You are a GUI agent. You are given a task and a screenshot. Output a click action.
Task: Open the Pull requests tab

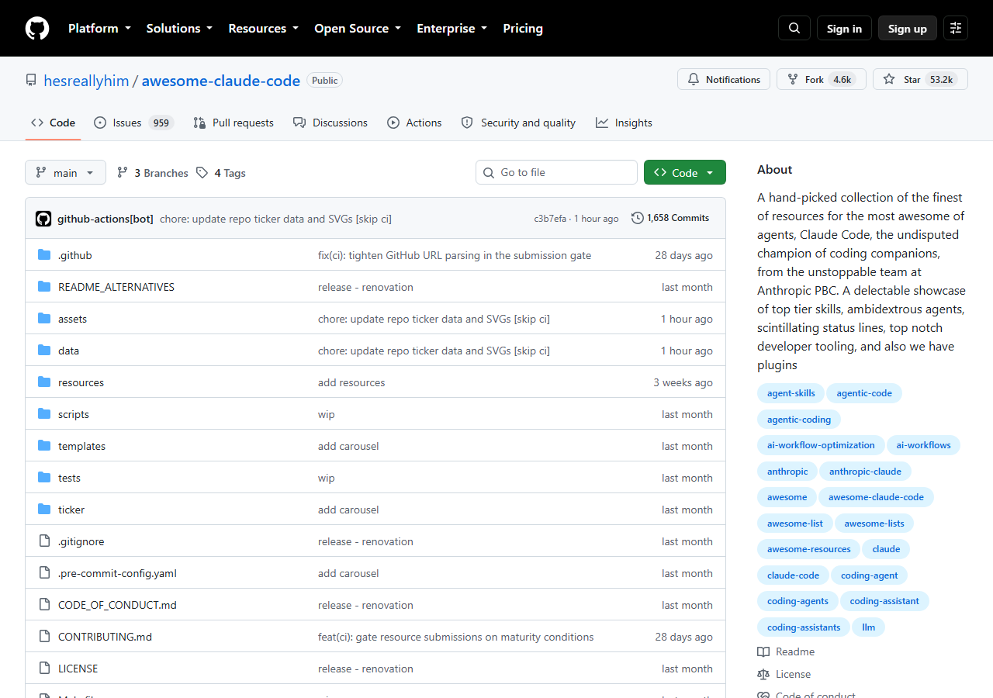click(233, 123)
